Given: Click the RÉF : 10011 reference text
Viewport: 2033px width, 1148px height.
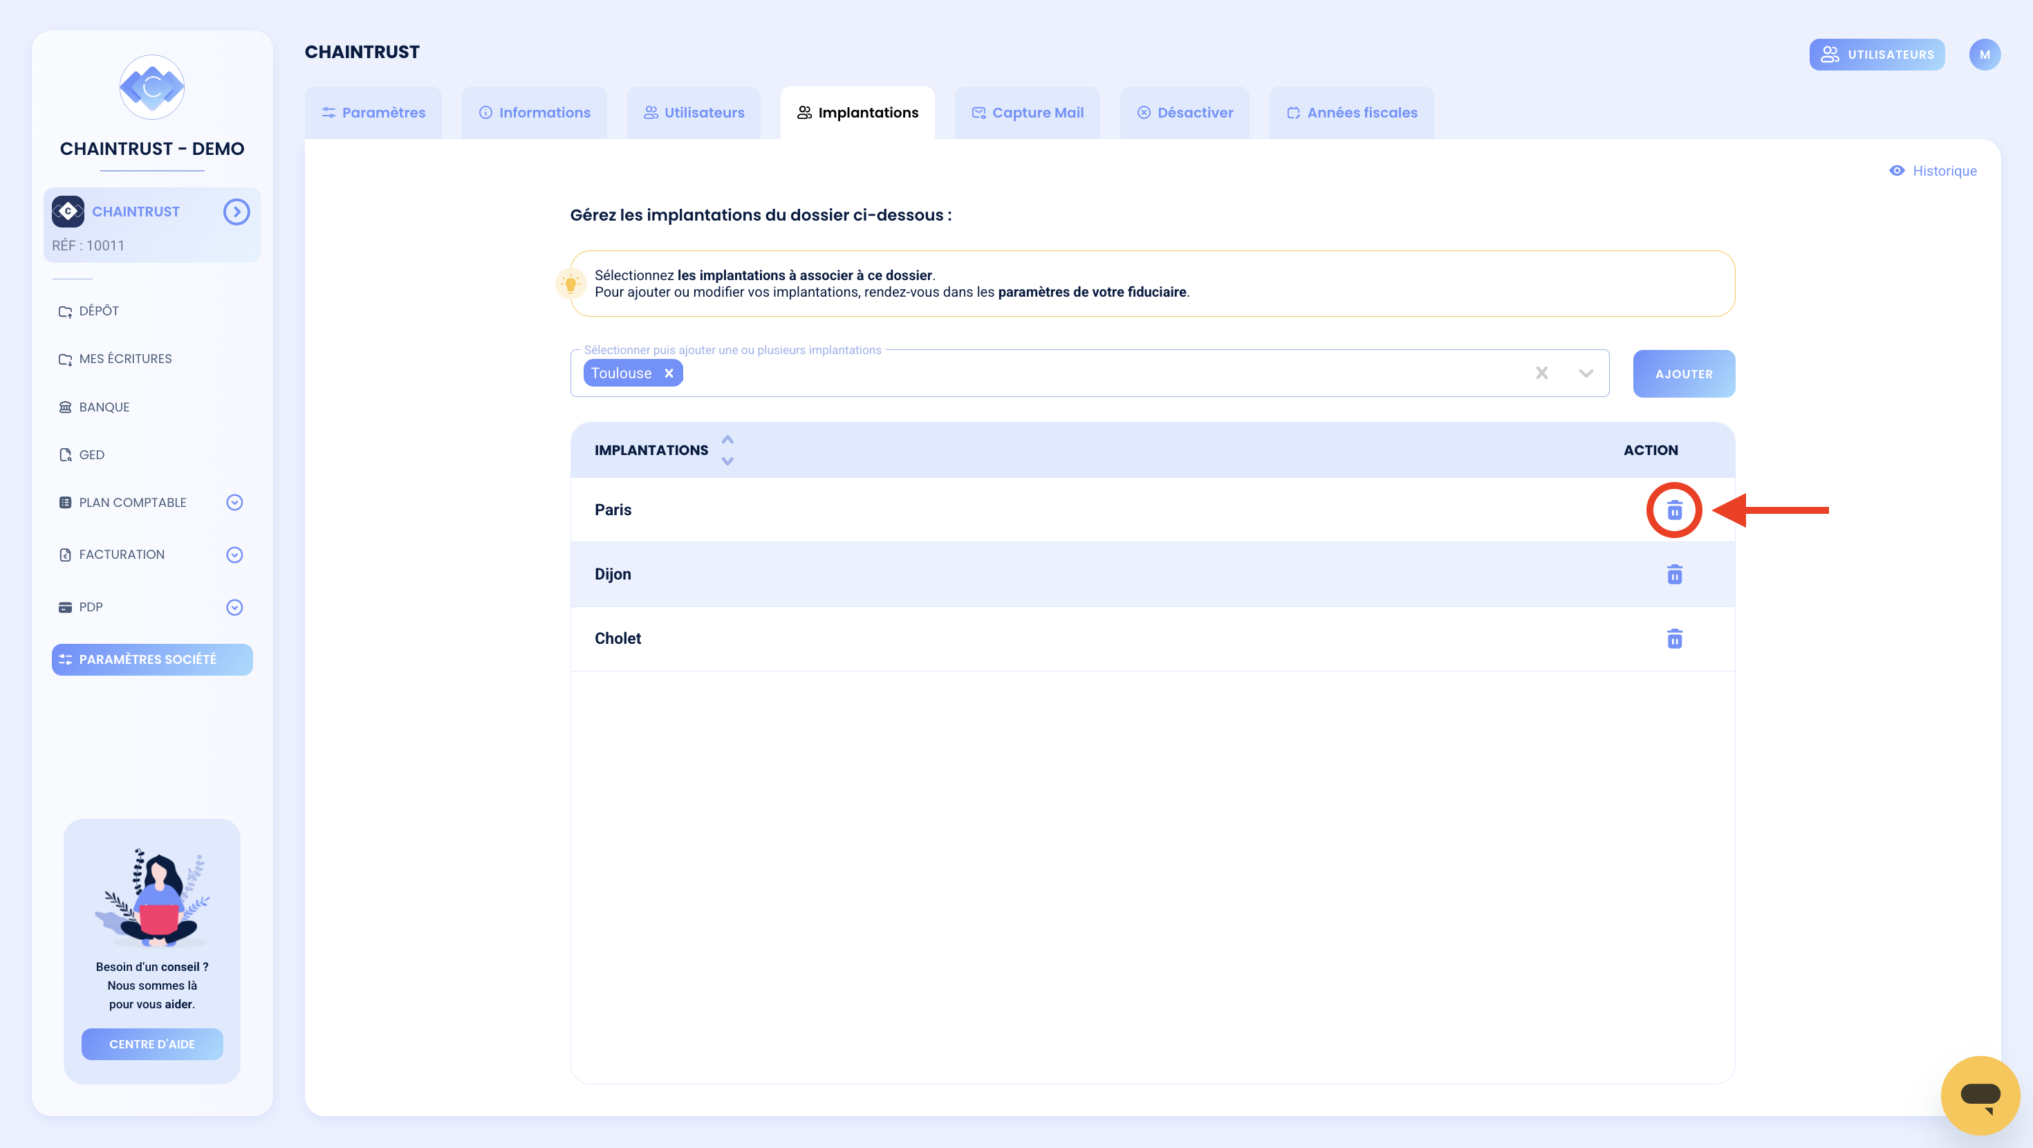Looking at the screenshot, I should (x=89, y=246).
